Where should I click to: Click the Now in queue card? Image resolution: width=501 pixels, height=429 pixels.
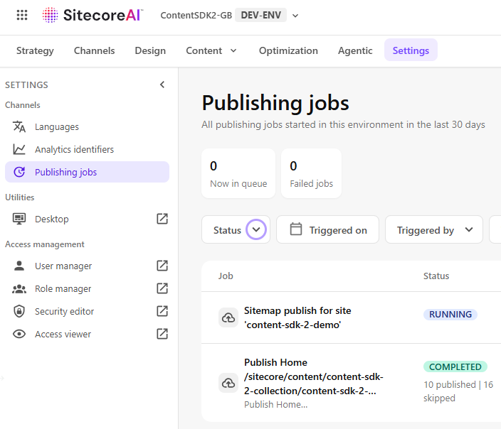[238, 173]
